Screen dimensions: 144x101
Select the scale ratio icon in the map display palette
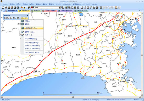click(x=14, y=18)
